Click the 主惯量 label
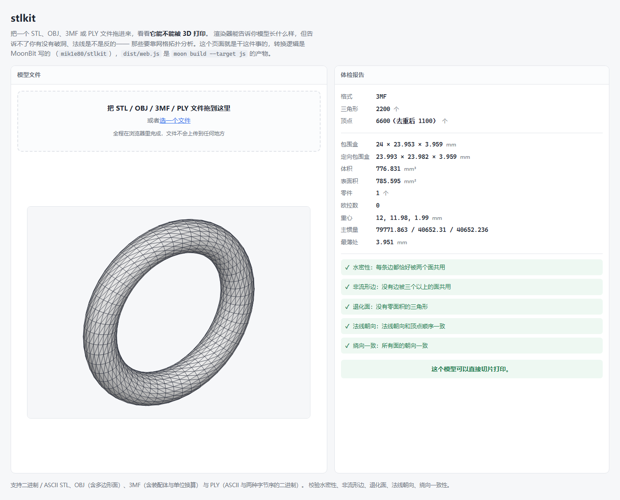620x500 pixels. 349,230
